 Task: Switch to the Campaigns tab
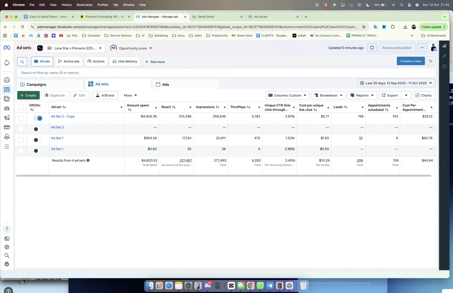pyautogui.click(x=36, y=85)
